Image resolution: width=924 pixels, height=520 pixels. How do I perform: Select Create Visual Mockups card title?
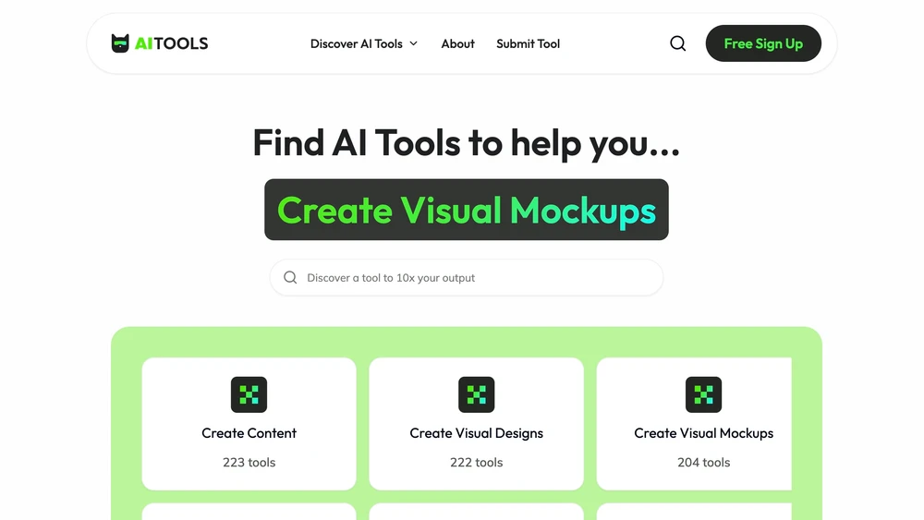click(703, 433)
